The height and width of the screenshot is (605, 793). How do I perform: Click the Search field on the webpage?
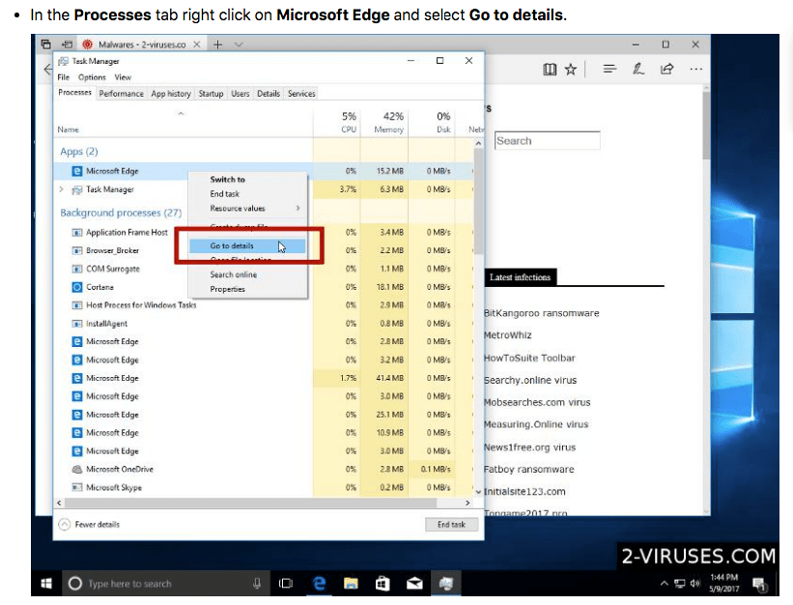(548, 141)
